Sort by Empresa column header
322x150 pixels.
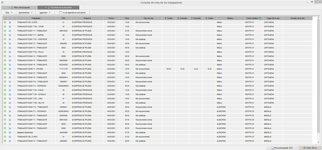87,18
